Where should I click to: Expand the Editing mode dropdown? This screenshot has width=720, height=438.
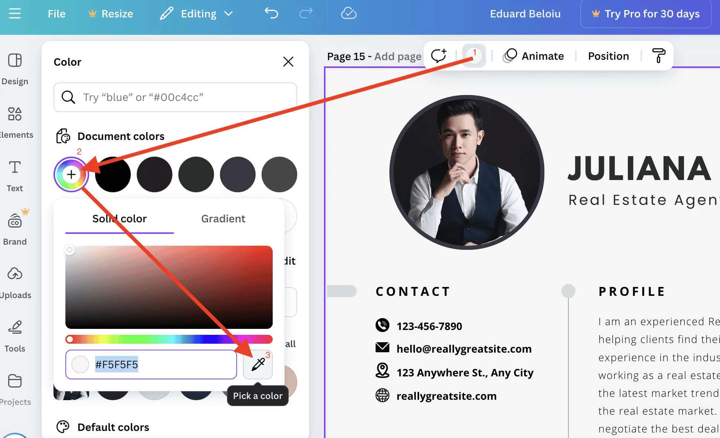[197, 14]
